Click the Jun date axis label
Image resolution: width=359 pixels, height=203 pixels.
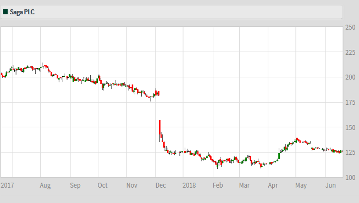[330, 185]
